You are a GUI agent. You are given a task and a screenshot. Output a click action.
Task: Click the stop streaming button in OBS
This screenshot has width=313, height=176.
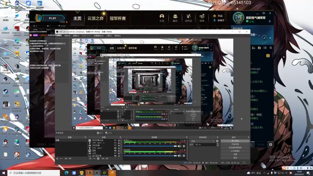[x=235, y=141]
